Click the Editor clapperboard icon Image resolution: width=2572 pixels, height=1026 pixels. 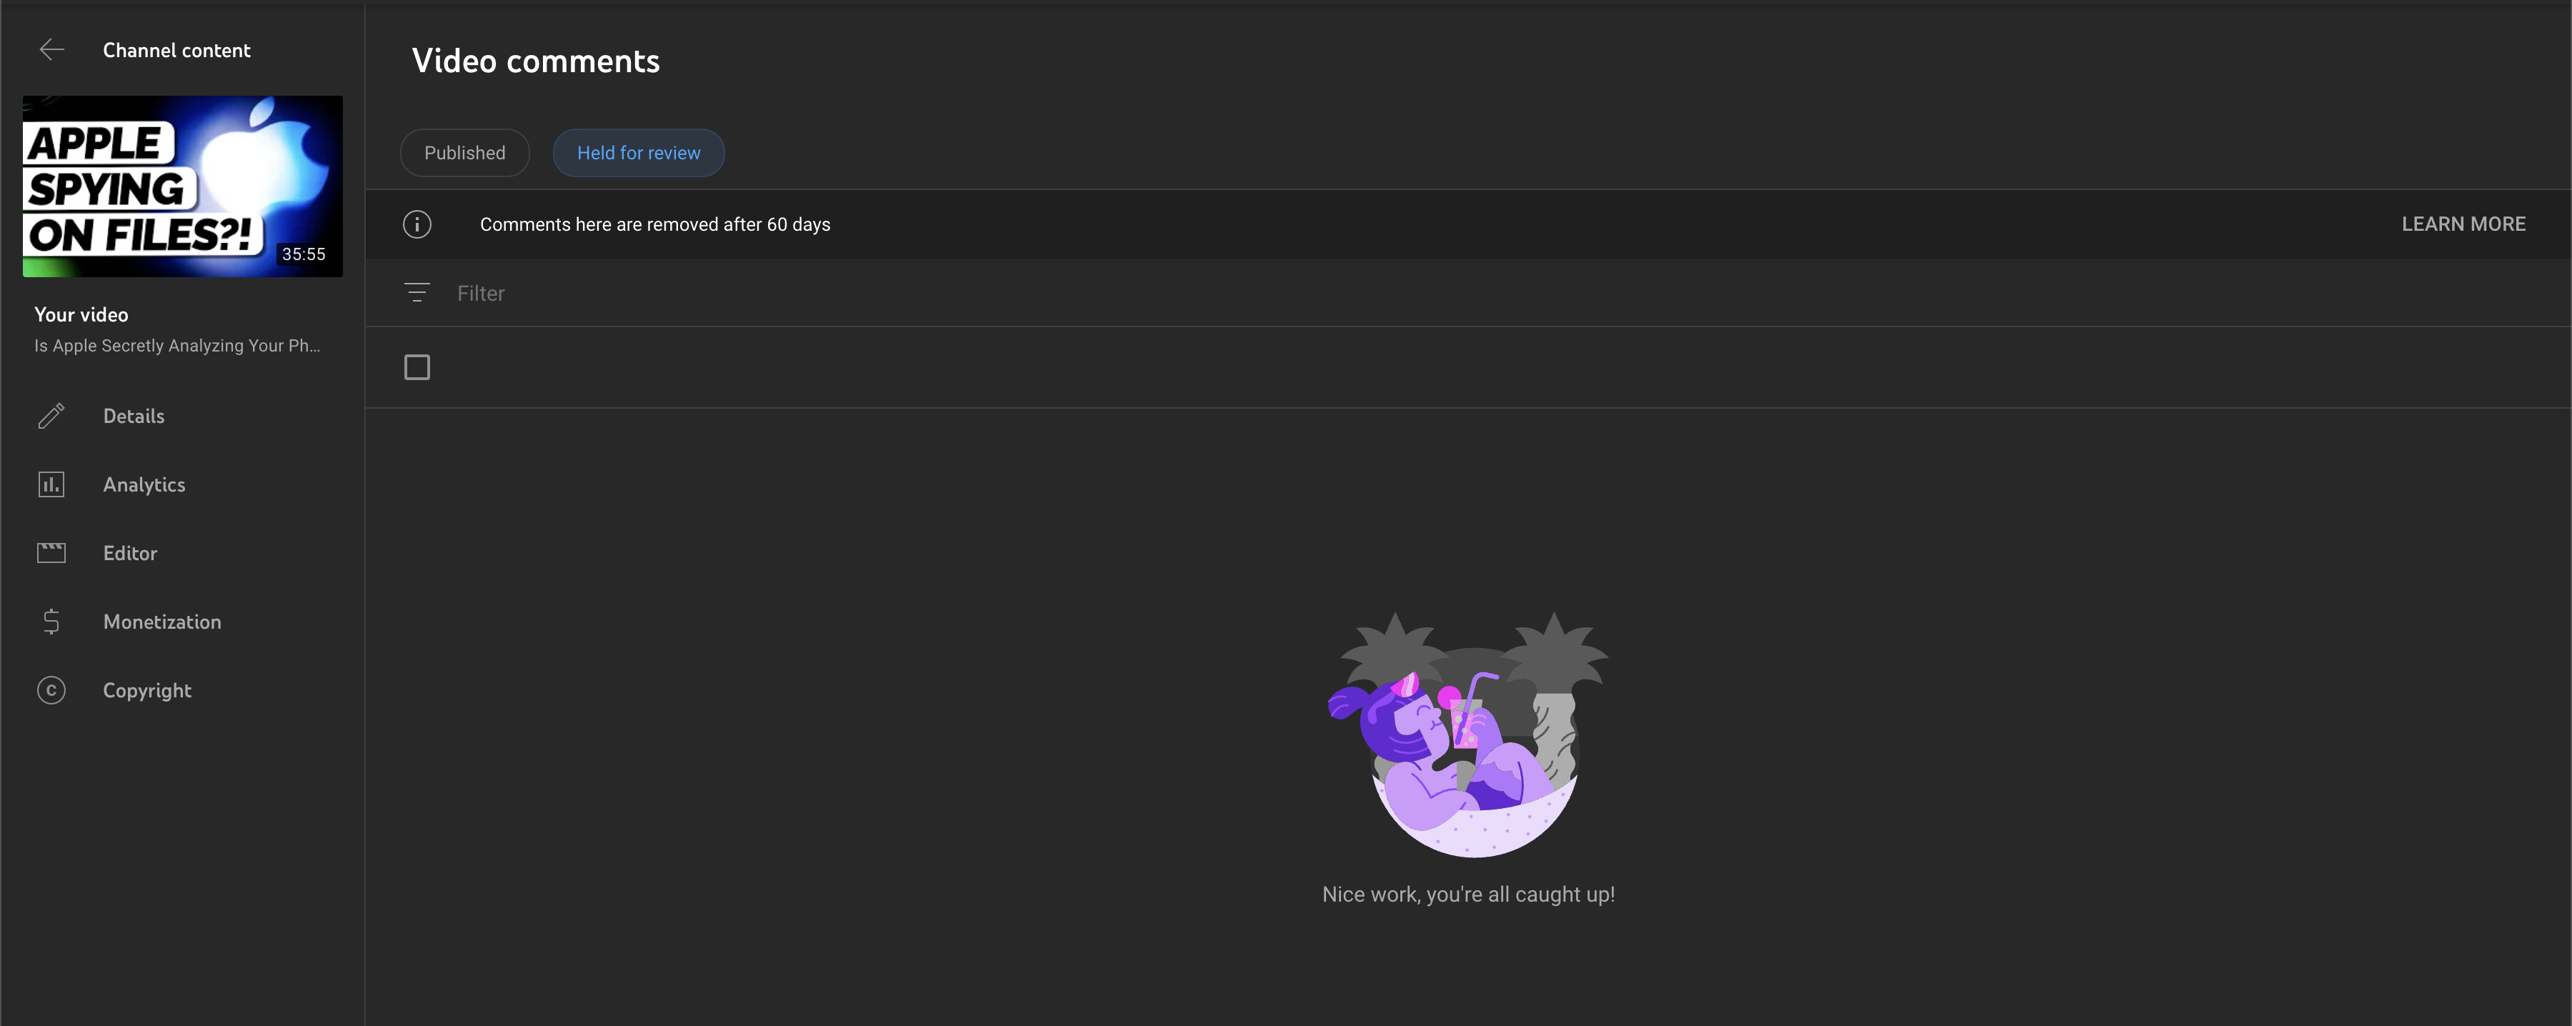[51, 553]
